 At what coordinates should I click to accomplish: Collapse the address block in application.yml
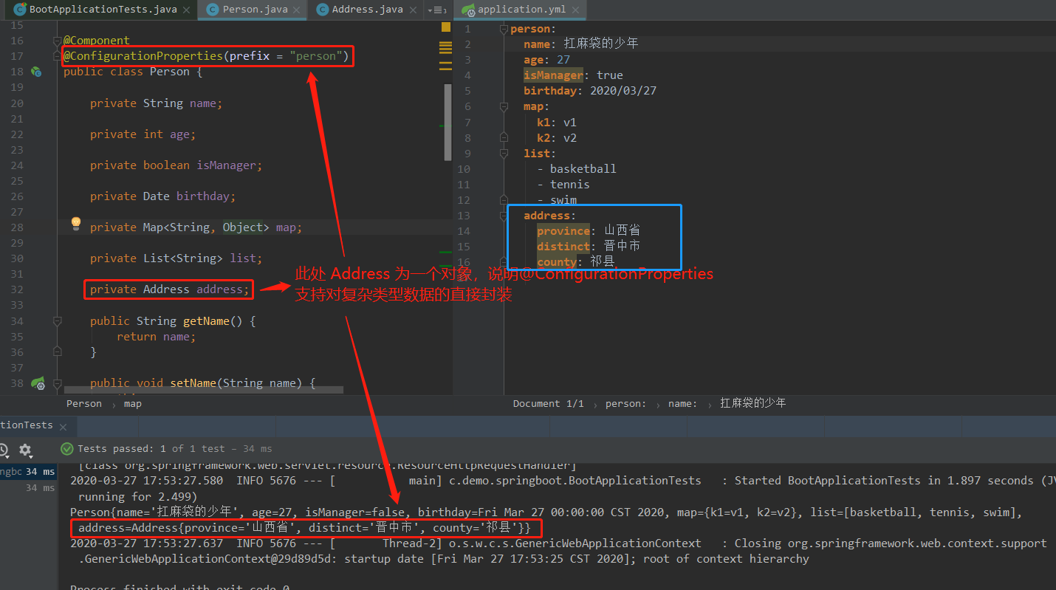click(x=504, y=216)
